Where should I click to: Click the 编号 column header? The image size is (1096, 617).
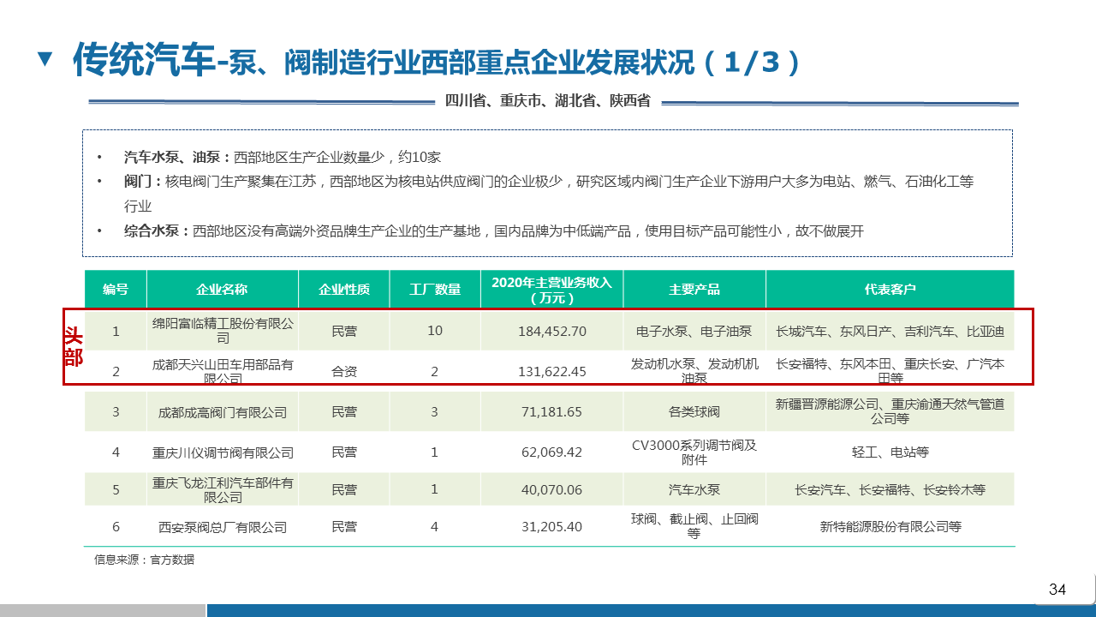tap(116, 289)
